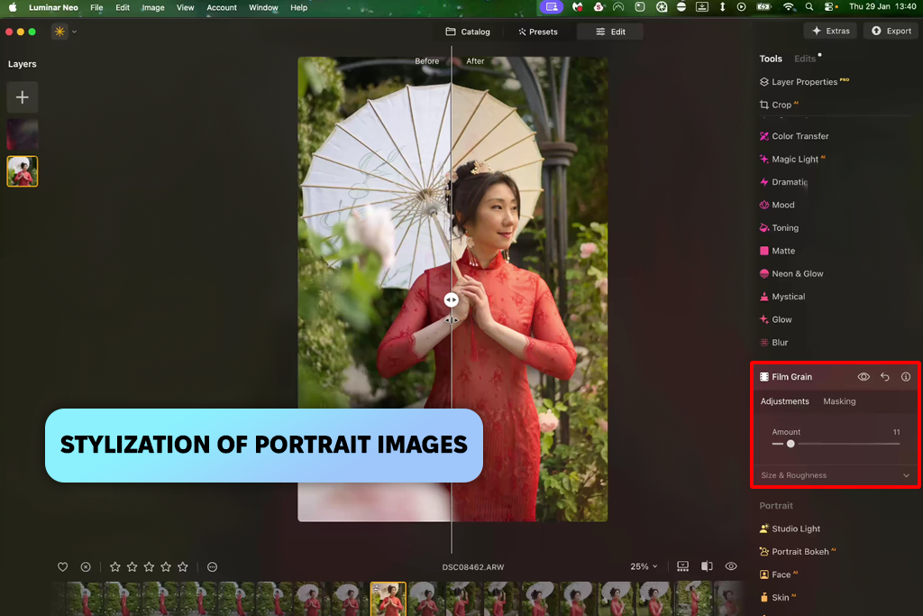923x616 pixels.
Task: Reject photo with the X circle icon
Action: pos(86,567)
